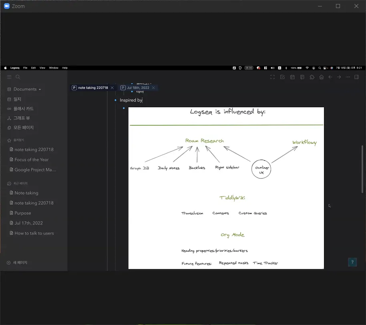Close the Jul 18th, 2022 tab
366x325 pixels.
click(x=153, y=88)
